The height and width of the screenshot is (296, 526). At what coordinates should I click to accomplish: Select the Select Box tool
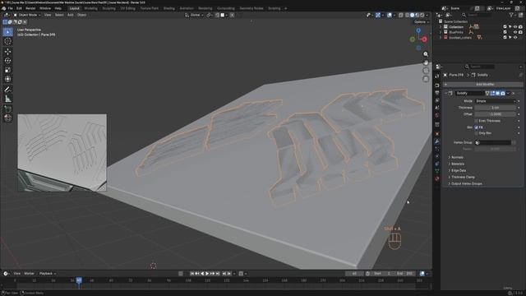7,32
